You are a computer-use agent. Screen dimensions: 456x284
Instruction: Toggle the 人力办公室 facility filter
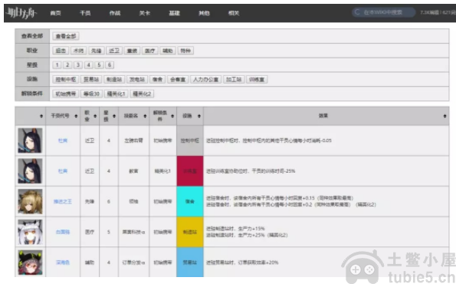click(x=206, y=80)
